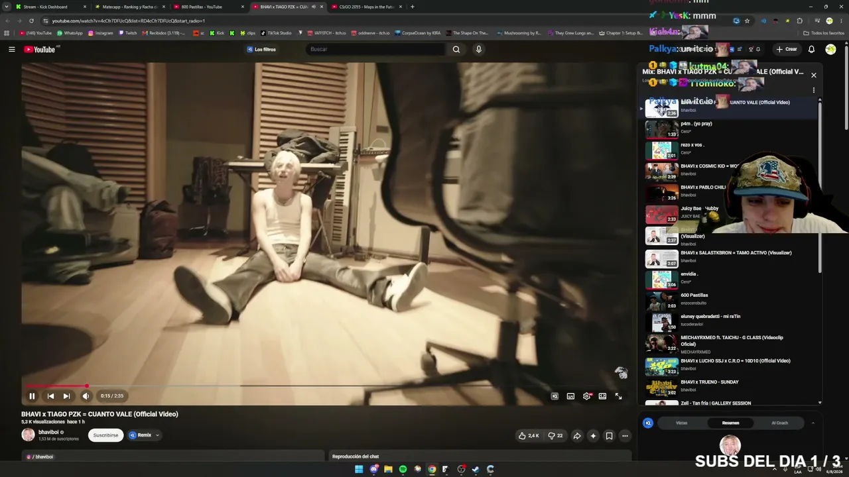The height and width of the screenshot is (477, 849).
Task: Play 'envidia .' from playlist
Action: point(730,278)
